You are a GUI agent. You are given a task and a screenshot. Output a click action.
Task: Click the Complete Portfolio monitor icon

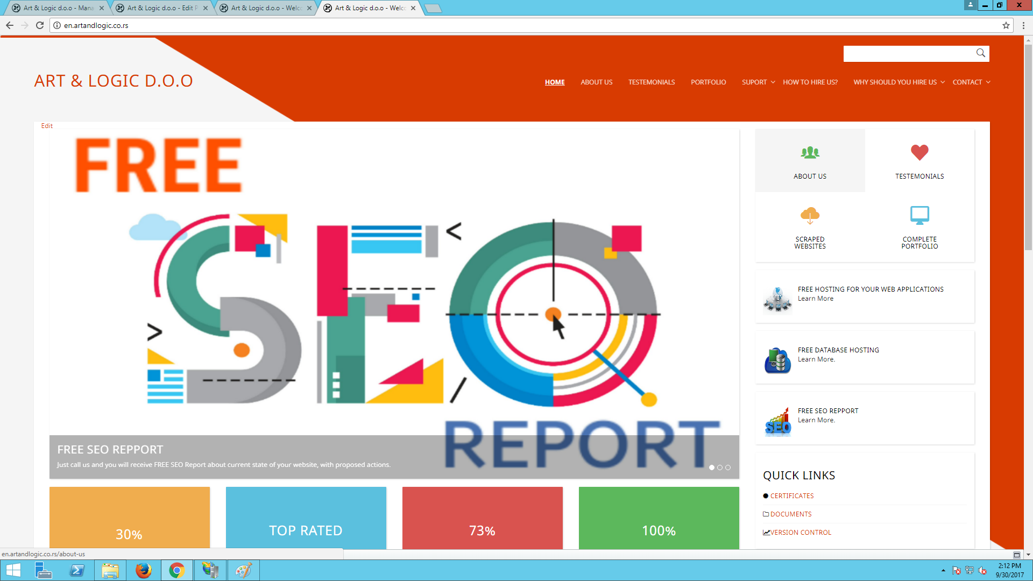[x=919, y=215]
